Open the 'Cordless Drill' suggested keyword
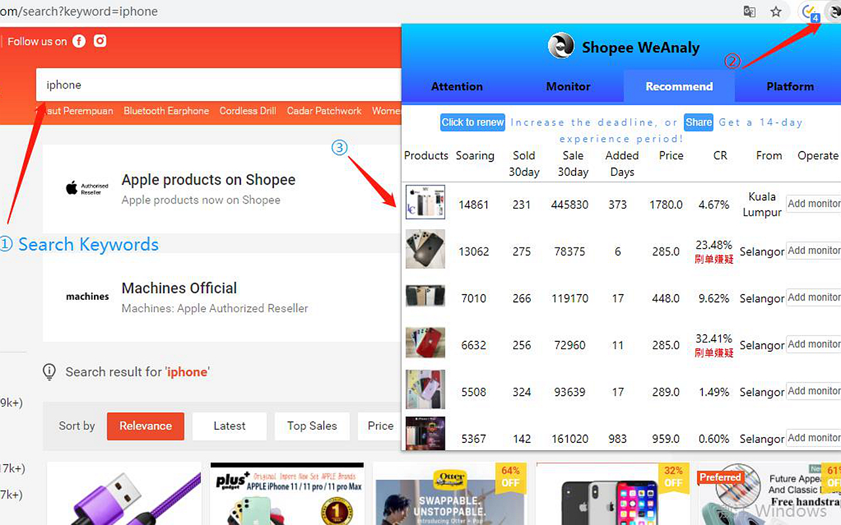This screenshot has width=841, height=525. coord(248,111)
